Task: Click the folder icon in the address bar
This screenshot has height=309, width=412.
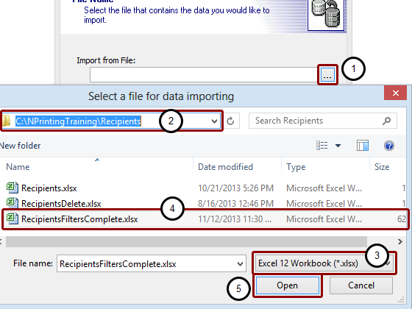Action: 6,121
